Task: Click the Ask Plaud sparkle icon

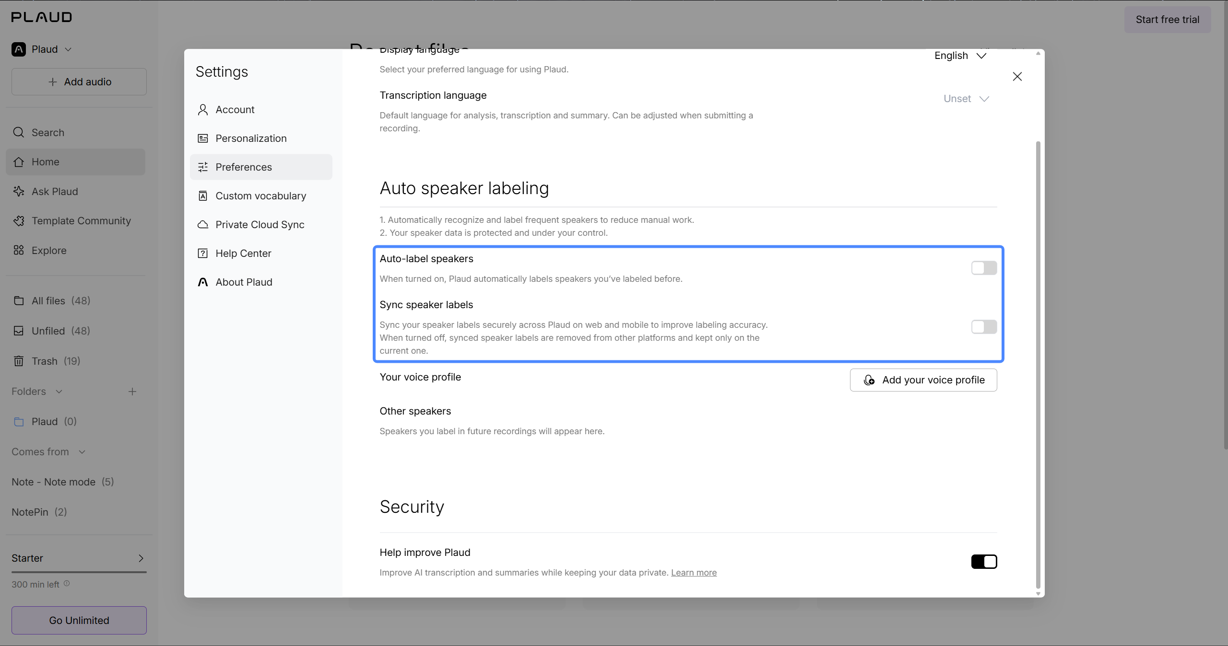Action: pos(19,191)
